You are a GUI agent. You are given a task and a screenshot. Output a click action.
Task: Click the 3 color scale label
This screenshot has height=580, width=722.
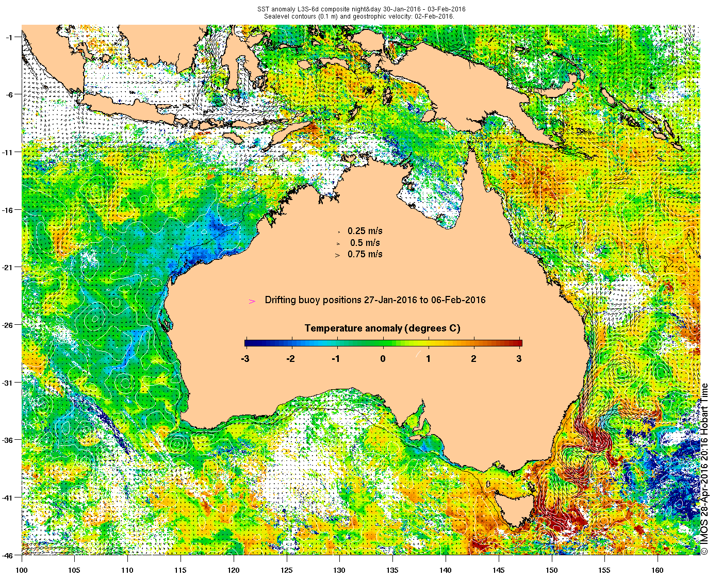(x=519, y=359)
